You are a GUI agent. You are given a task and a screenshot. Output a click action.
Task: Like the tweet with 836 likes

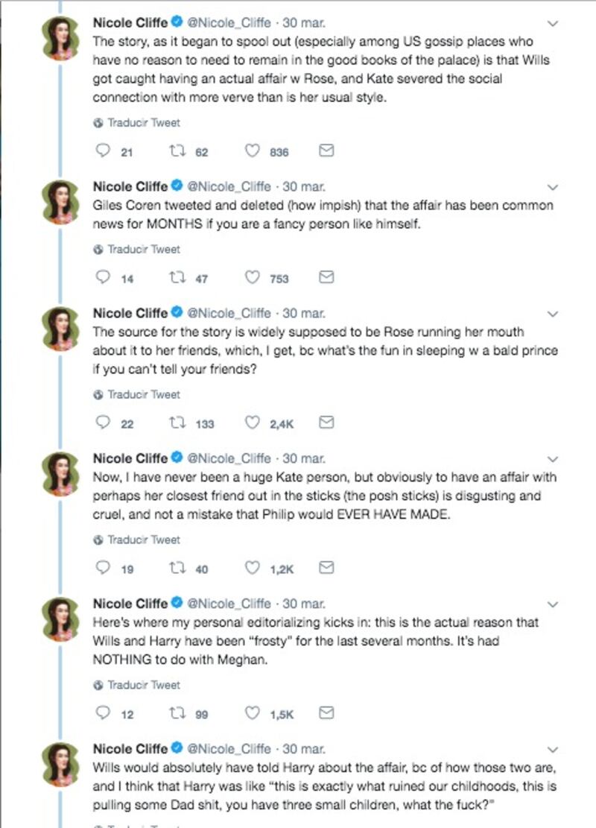pyautogui.click(x=253, y=151)
